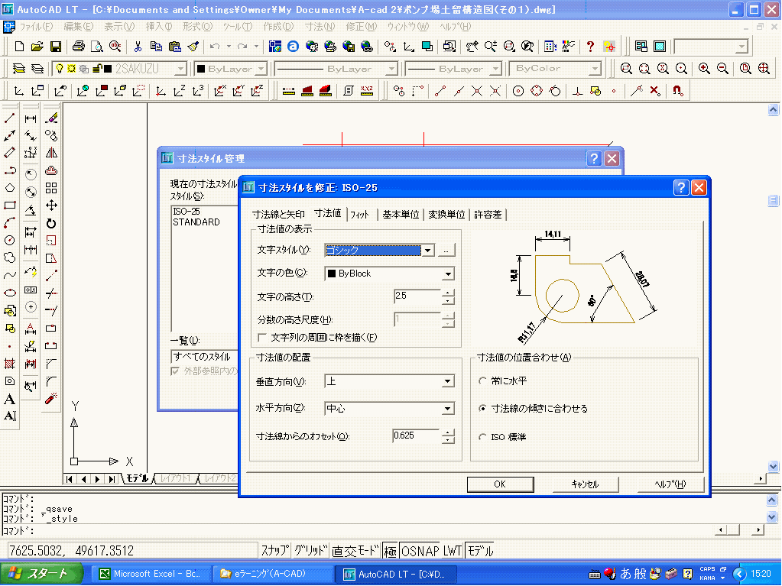Click the red question mark Help icon
This screenshot has width=782, height=586.
pyautogui.click(x=590, y=47)
